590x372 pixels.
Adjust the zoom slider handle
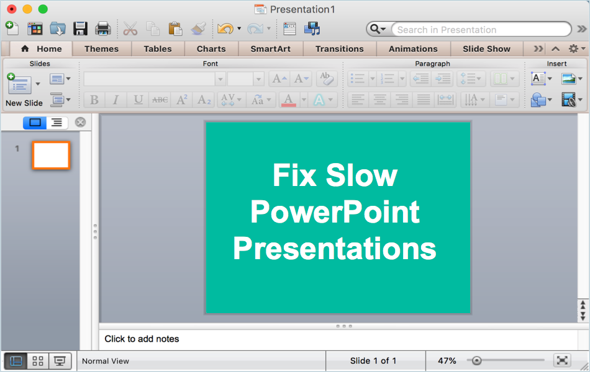click(476, 361)
